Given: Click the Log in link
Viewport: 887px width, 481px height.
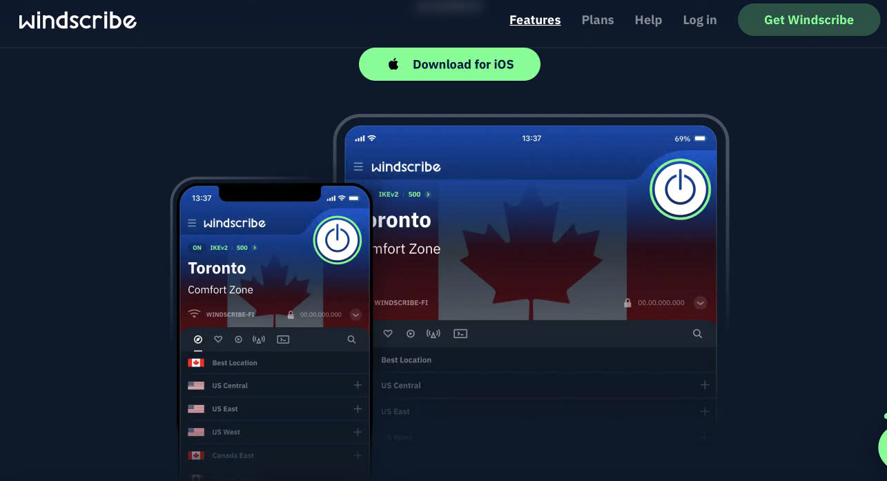Looking at the screenshot, I should 700,20.
